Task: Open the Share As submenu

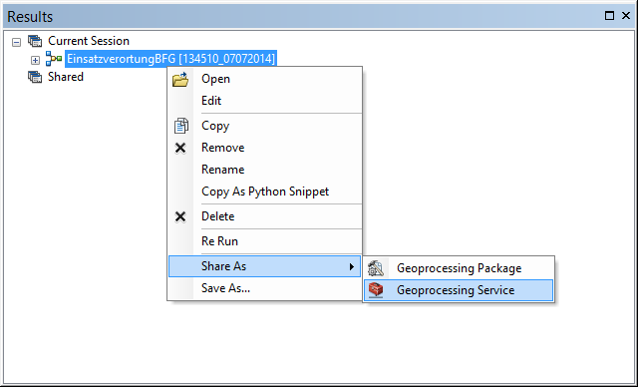Action: [265, 266]
